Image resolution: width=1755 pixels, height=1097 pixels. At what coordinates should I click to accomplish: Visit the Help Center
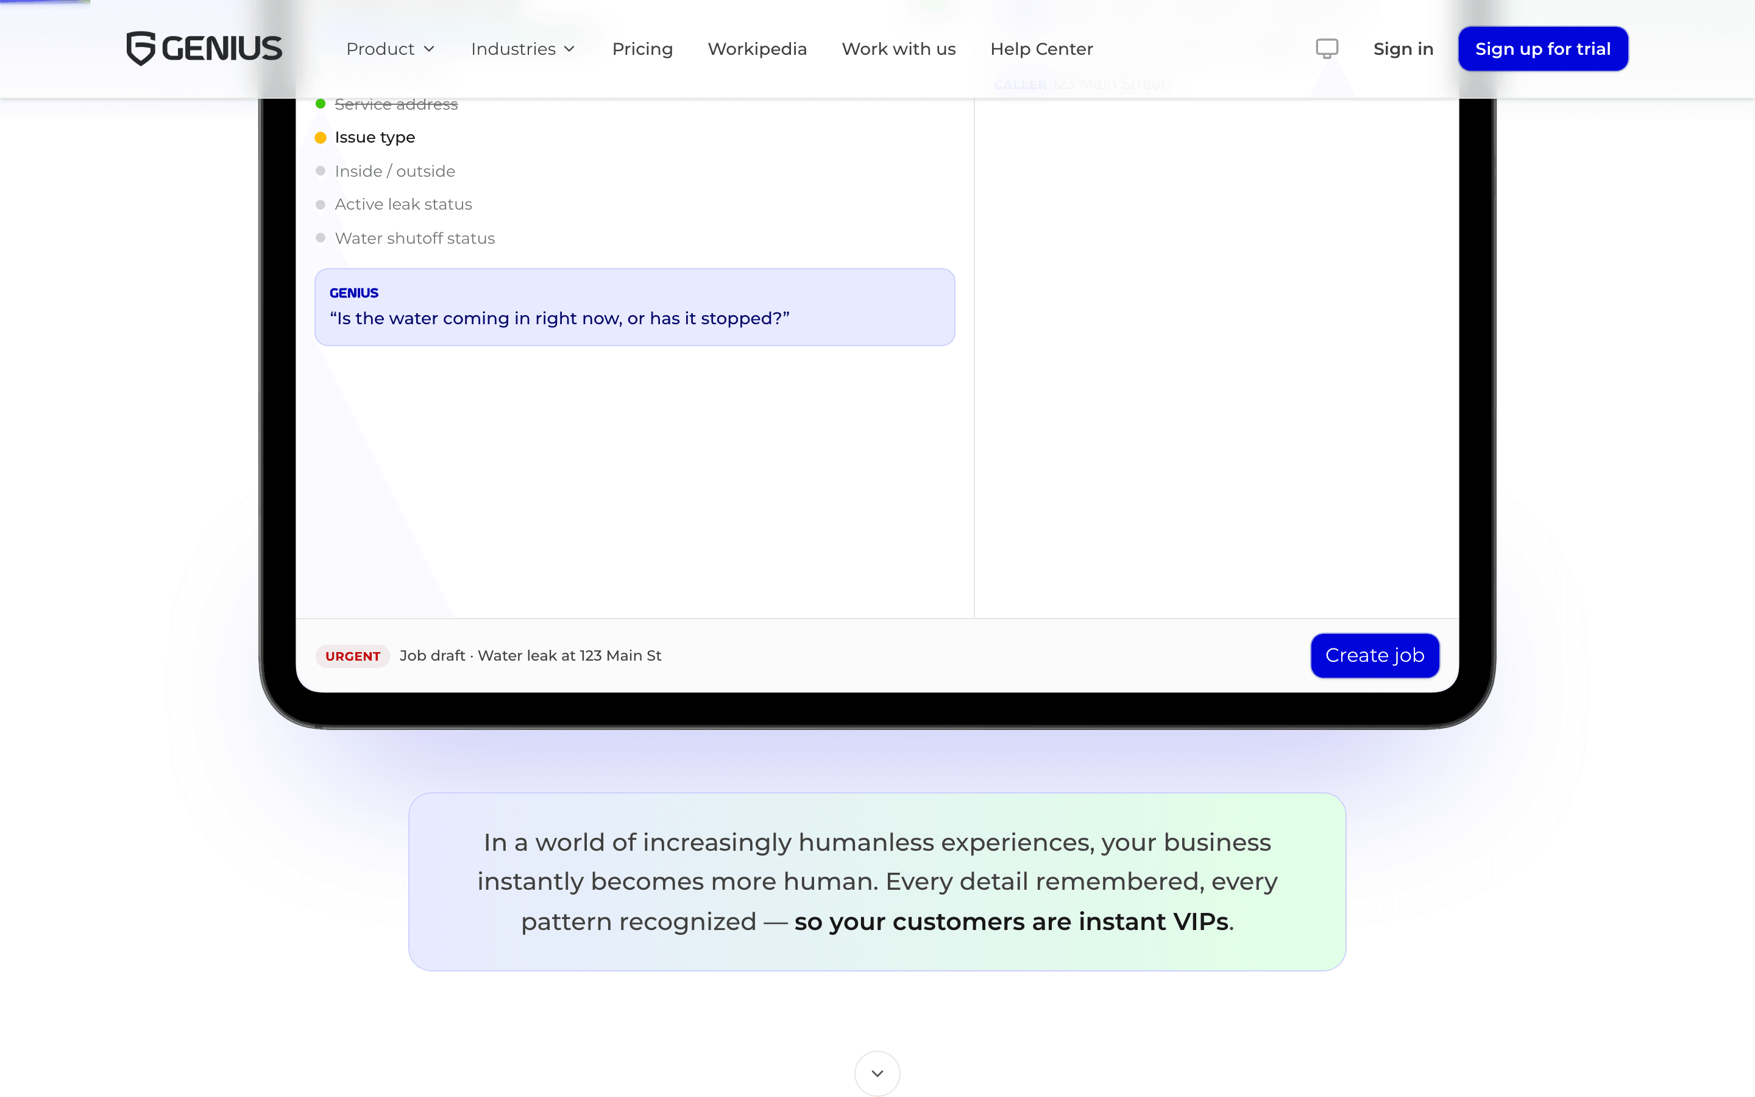click(x=1041, y=49)
